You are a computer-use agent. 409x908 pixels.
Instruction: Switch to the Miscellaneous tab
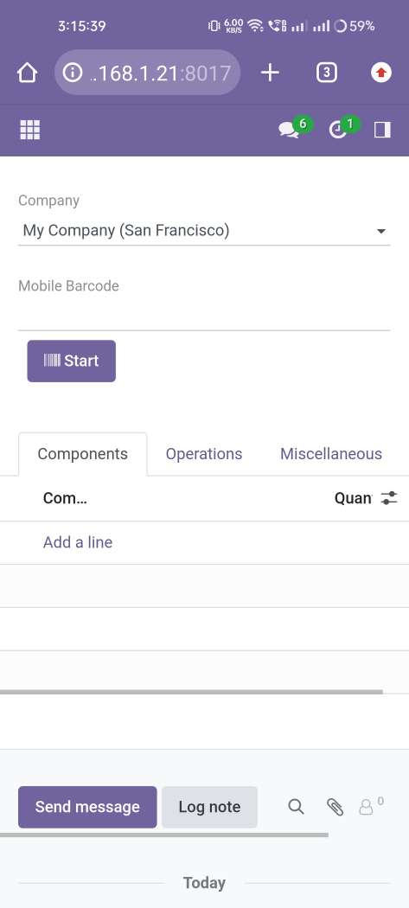(x=331, y=454)
